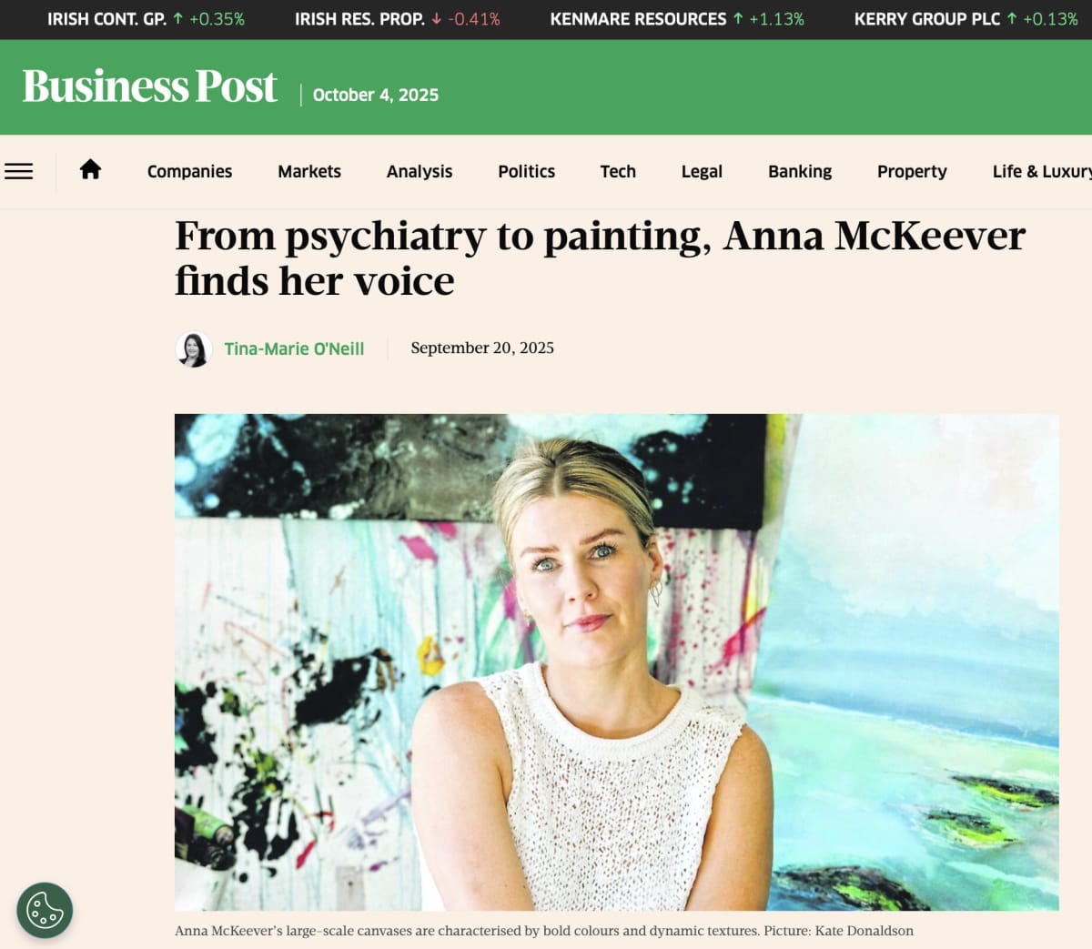Open the Companies section
Image resolution: width=1092 pixels, height=949 pixels.
click(x=189, y=171)
